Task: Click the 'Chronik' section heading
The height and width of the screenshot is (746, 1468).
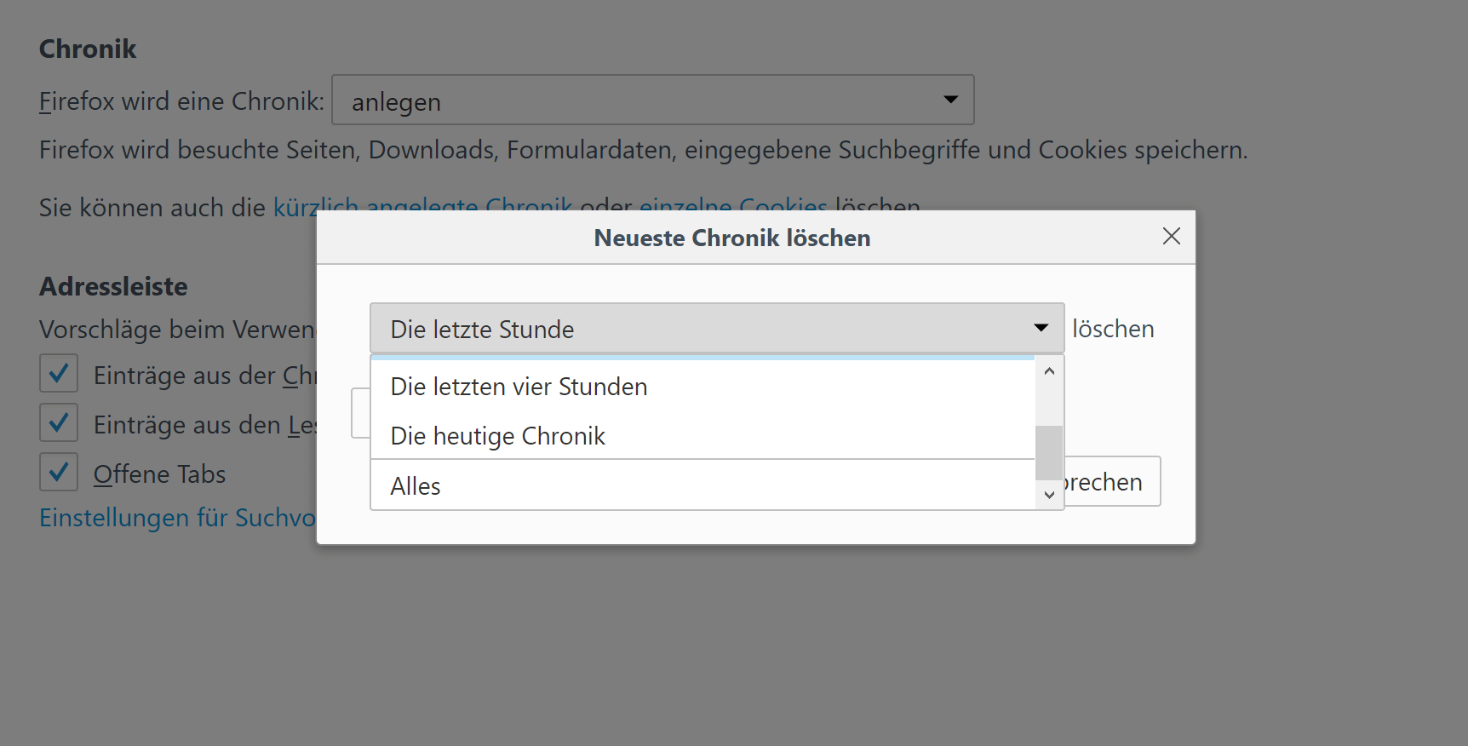Action: [x=88, y=49]
